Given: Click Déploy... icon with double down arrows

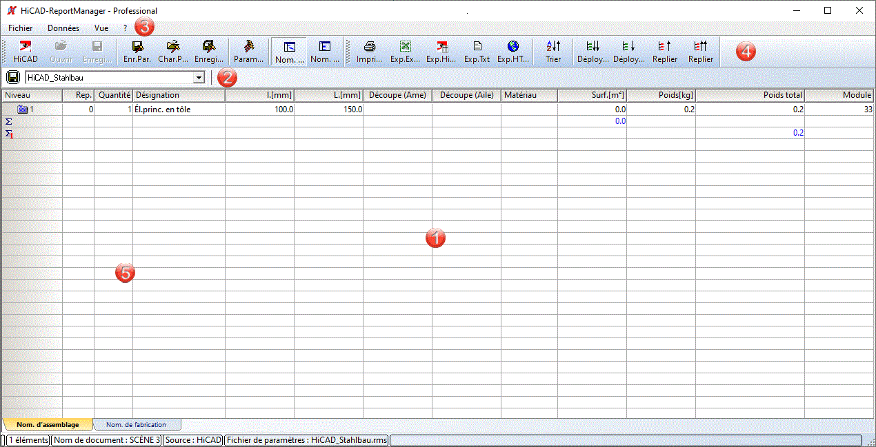Looking at the screenshot, I should click(x=593, y=52).
